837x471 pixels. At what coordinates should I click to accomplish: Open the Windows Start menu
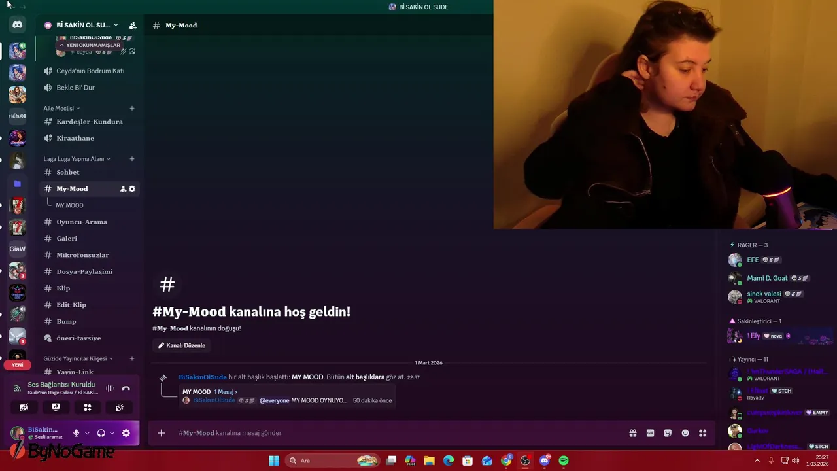[x=274, y=461]
